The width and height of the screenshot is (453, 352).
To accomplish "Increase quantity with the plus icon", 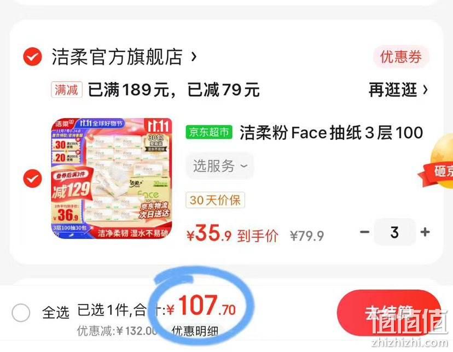I will pos(425,232).
